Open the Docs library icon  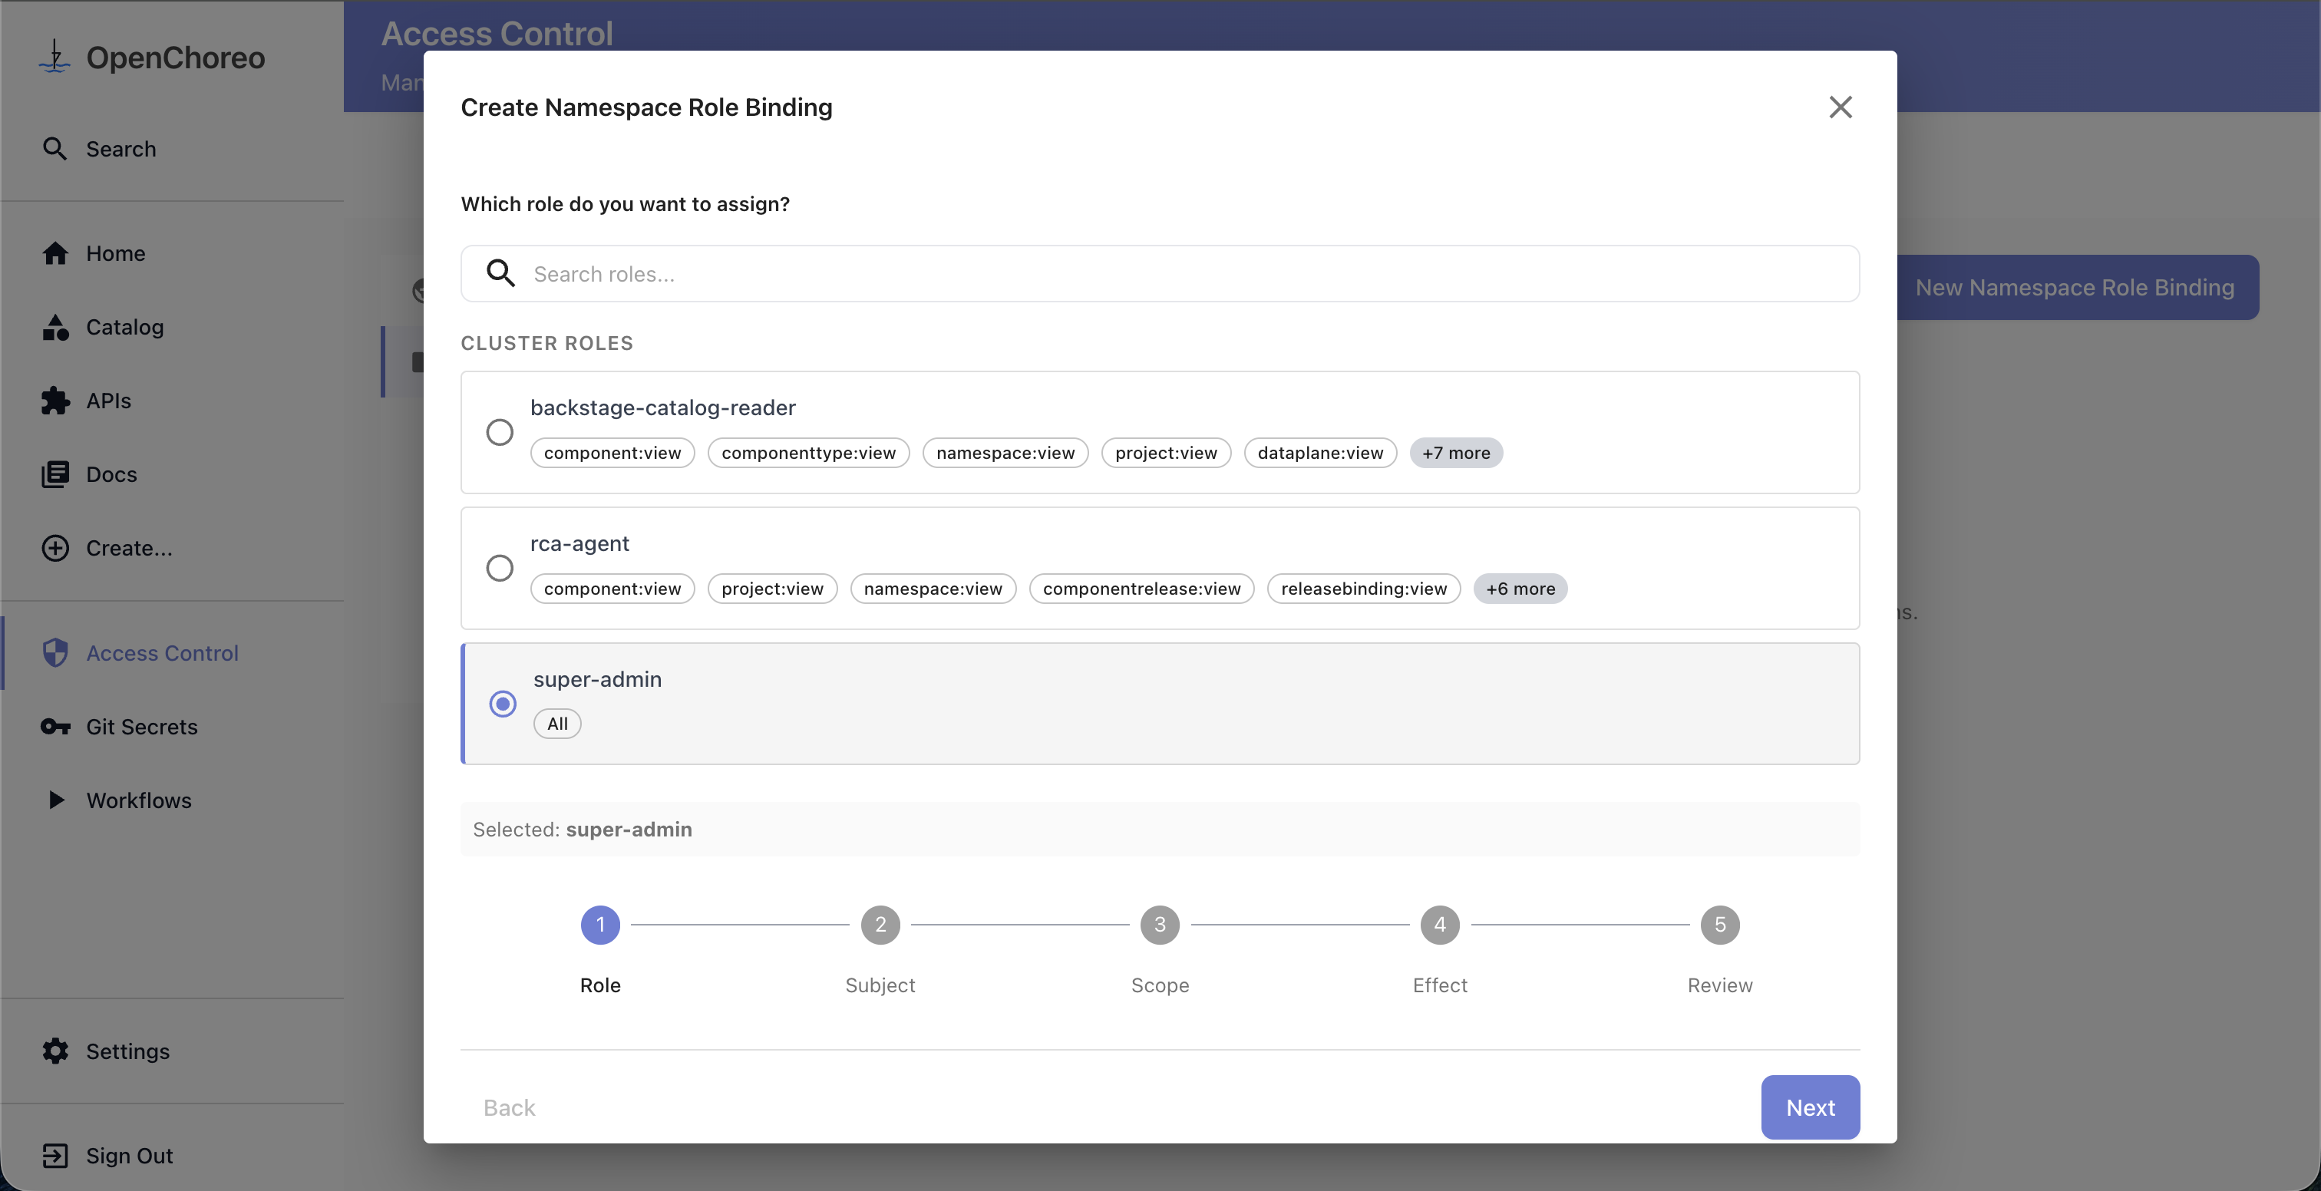click(55, 475)
